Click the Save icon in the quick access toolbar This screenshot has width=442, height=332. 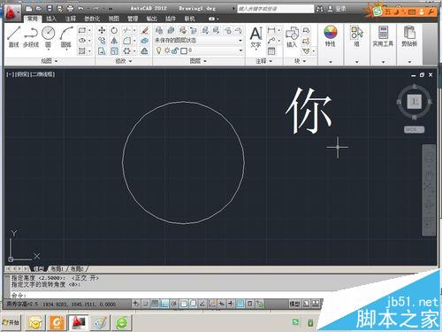tap(50, 8)
